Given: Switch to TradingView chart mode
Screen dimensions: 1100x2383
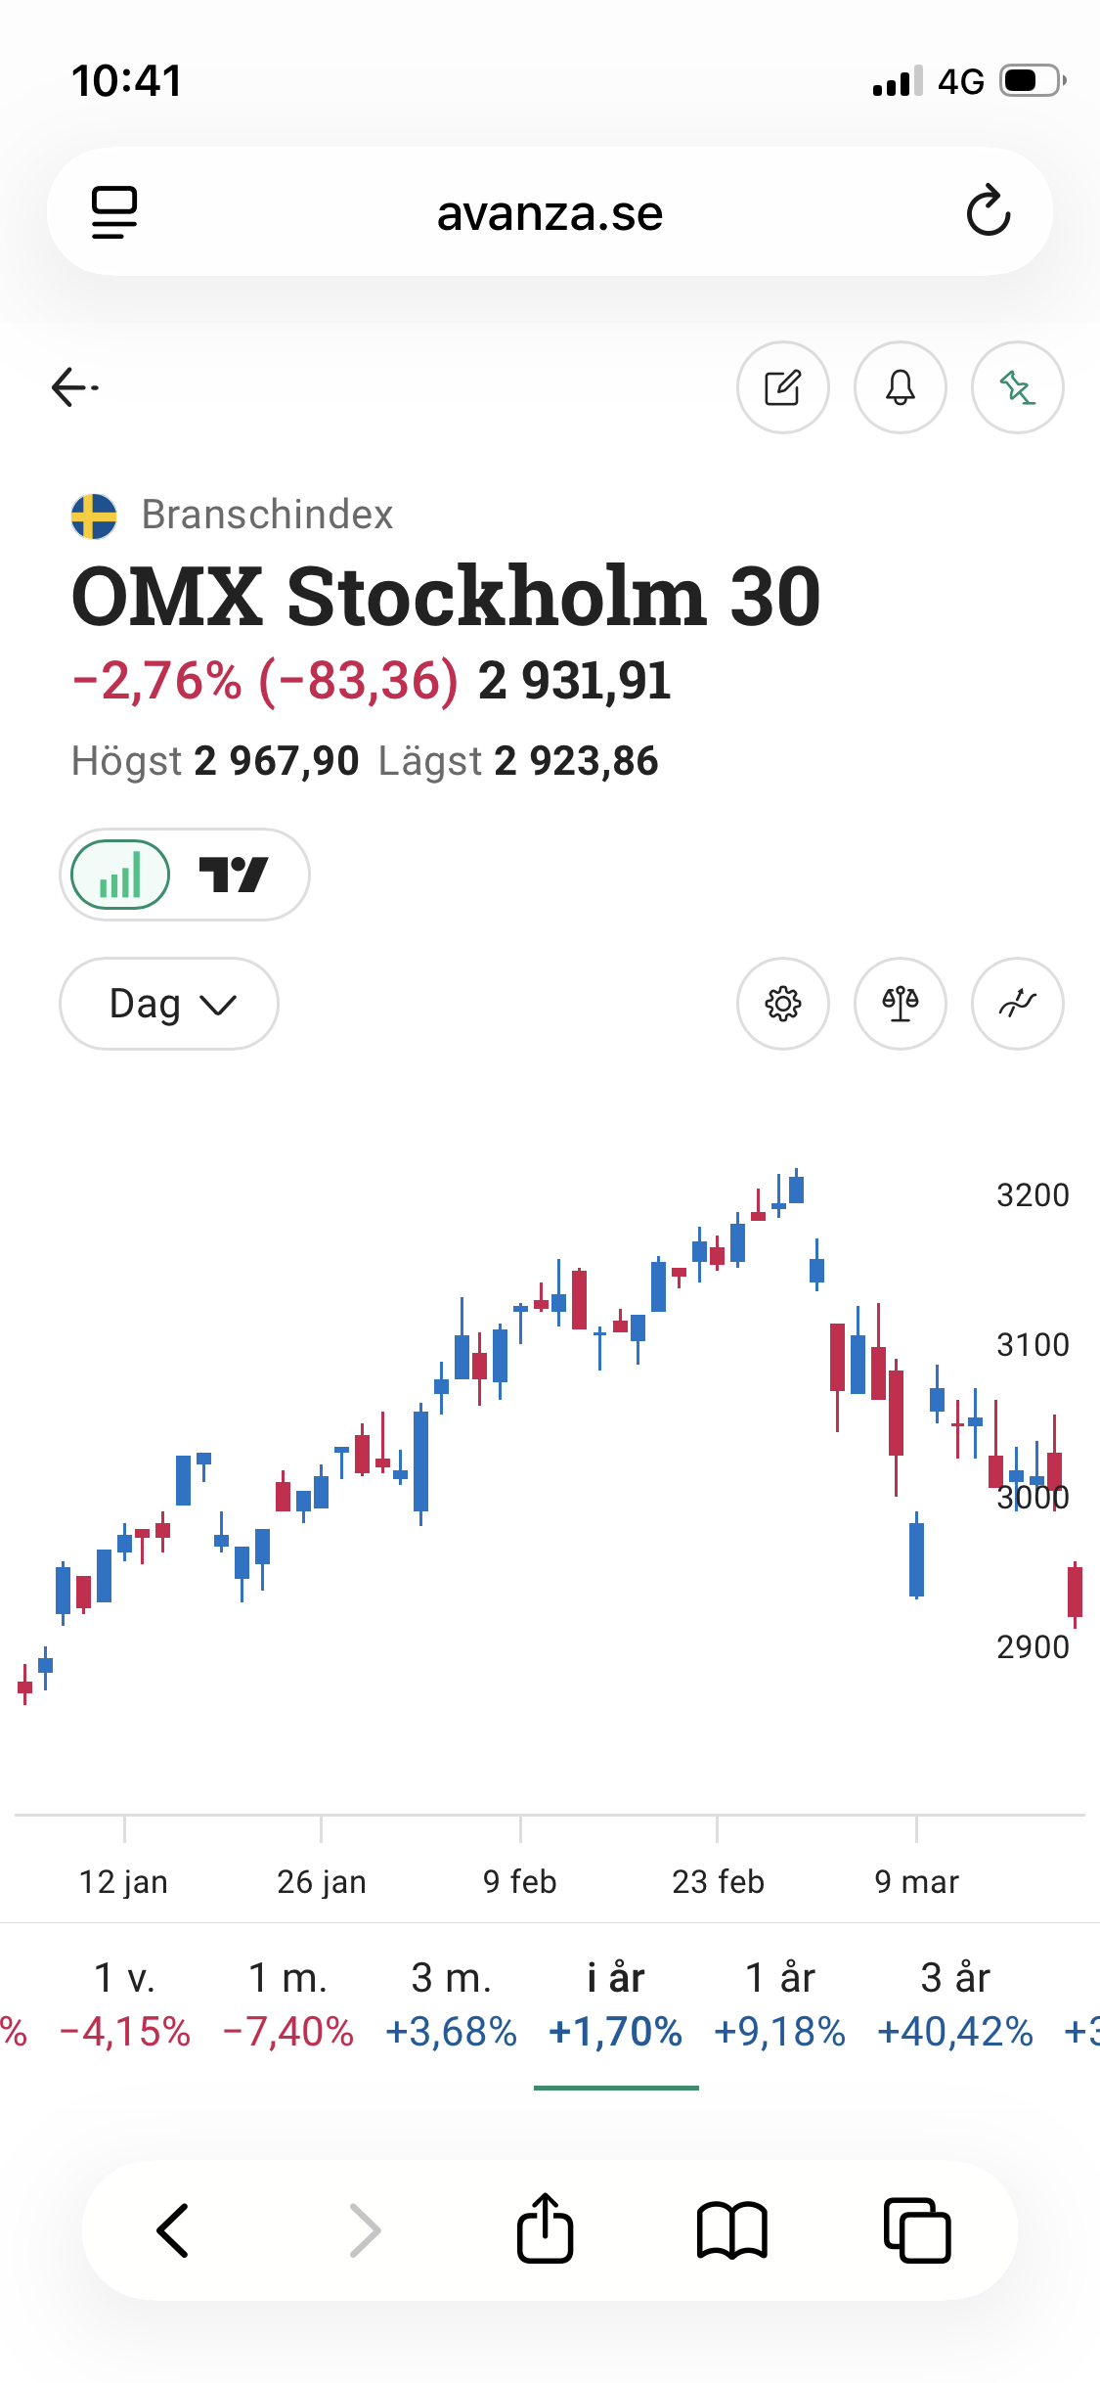Looking at the screenshot, I should [x=234, y=875].
